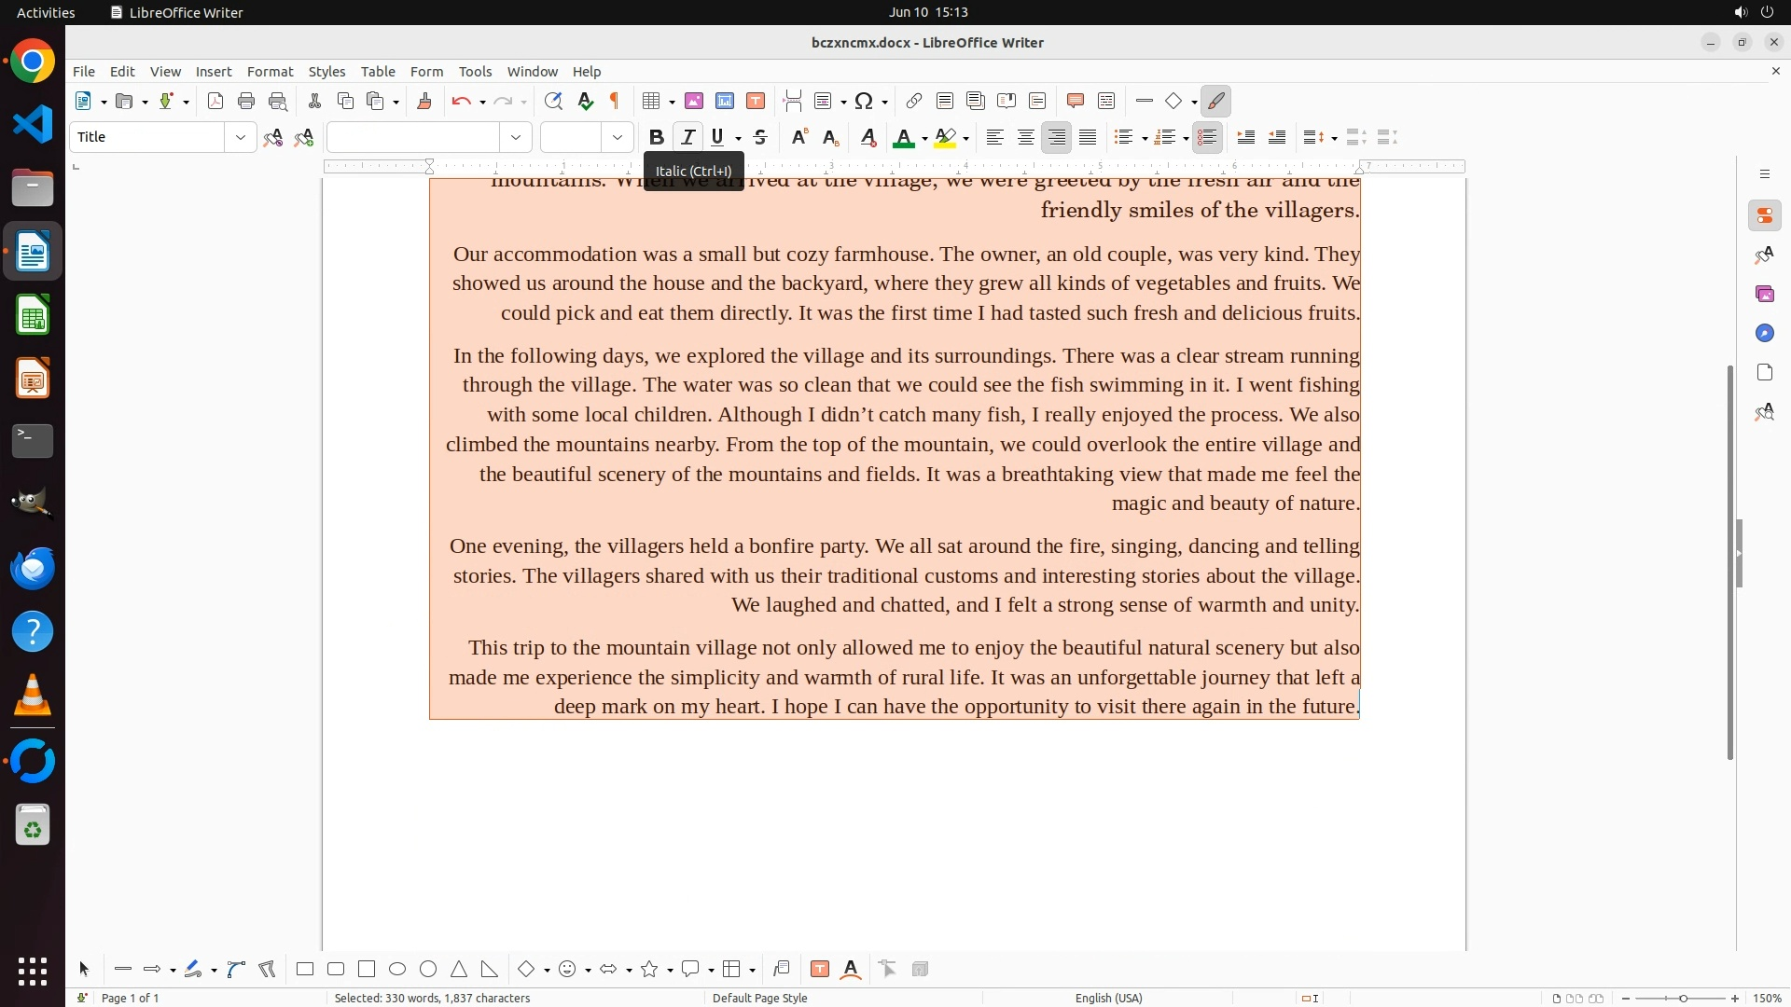
Task: Click Default Page Style in status bar
Action: 759,998
